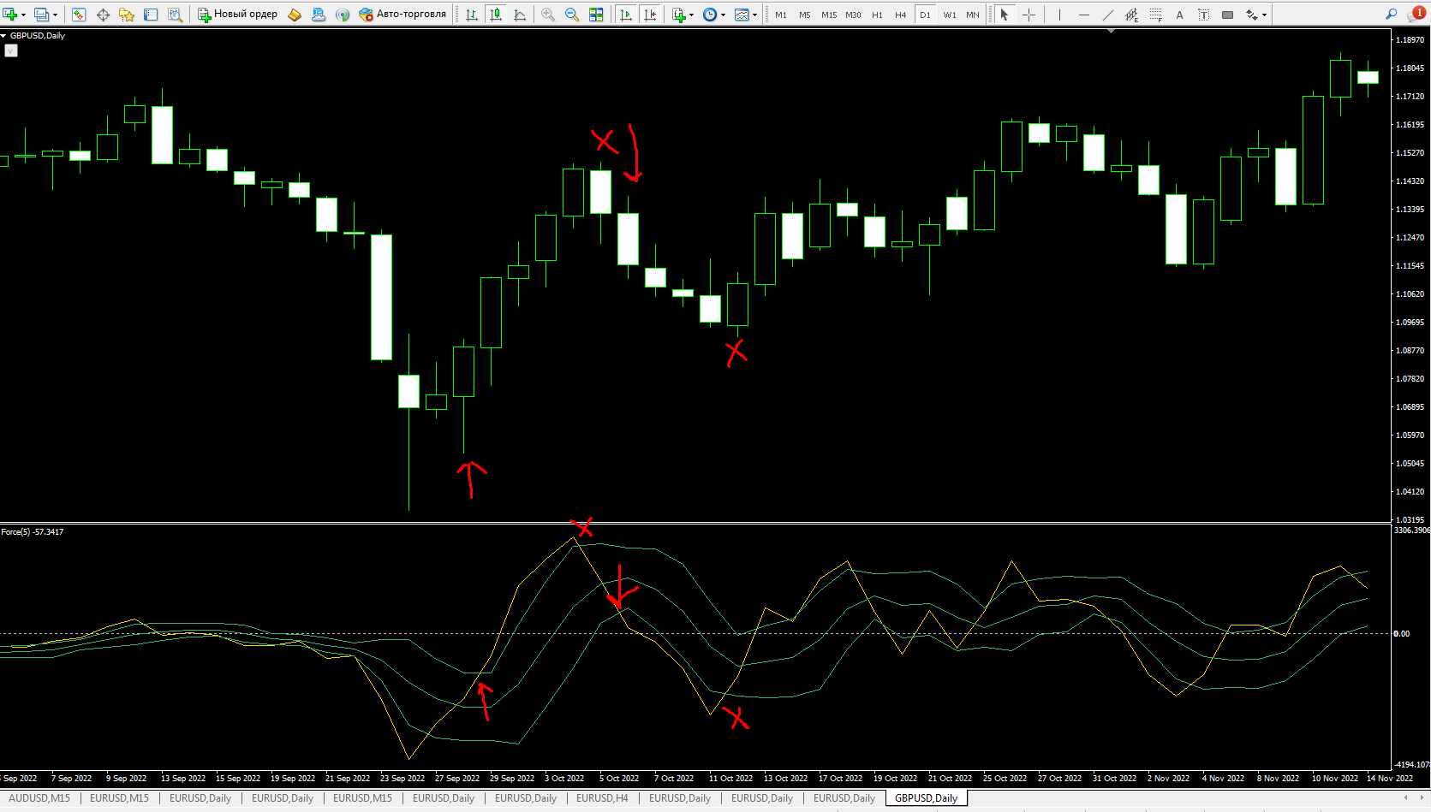Screen dimensions: 1431x812
Task: Select the gray rectangle label tool
Action: pos(1227,15)
